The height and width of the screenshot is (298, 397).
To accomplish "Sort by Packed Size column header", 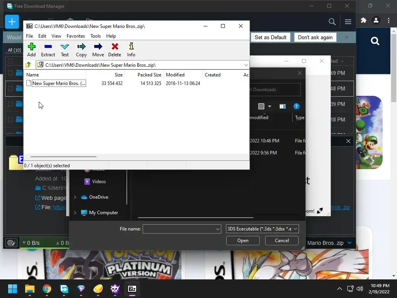I will (x=149, y=75).
